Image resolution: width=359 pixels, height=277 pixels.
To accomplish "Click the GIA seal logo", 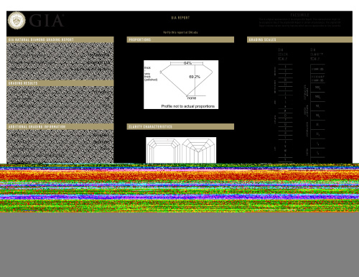I will point(17,20).
